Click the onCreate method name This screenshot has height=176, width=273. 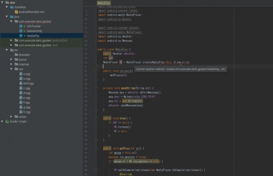pyautogui.click(x=125, y=71)
